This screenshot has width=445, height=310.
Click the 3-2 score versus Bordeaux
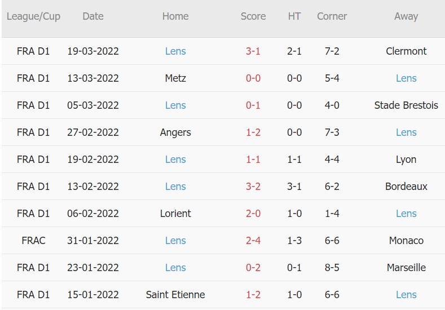tap(253, 187)
